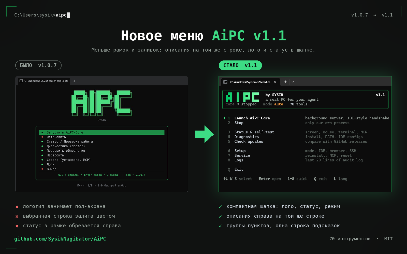Select Exit entry in v1.1 menu
Screen dimensions: 407x254
(x=239, y=169)
